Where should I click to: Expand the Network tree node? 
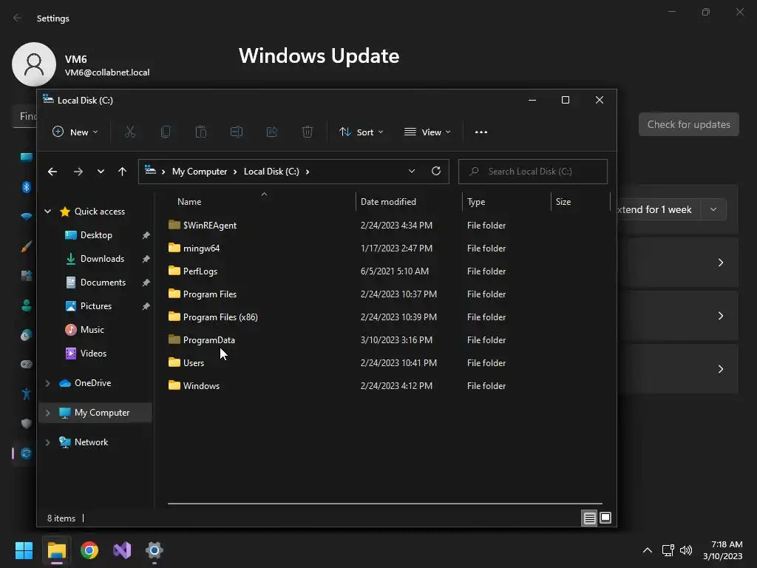pos(48,442)
